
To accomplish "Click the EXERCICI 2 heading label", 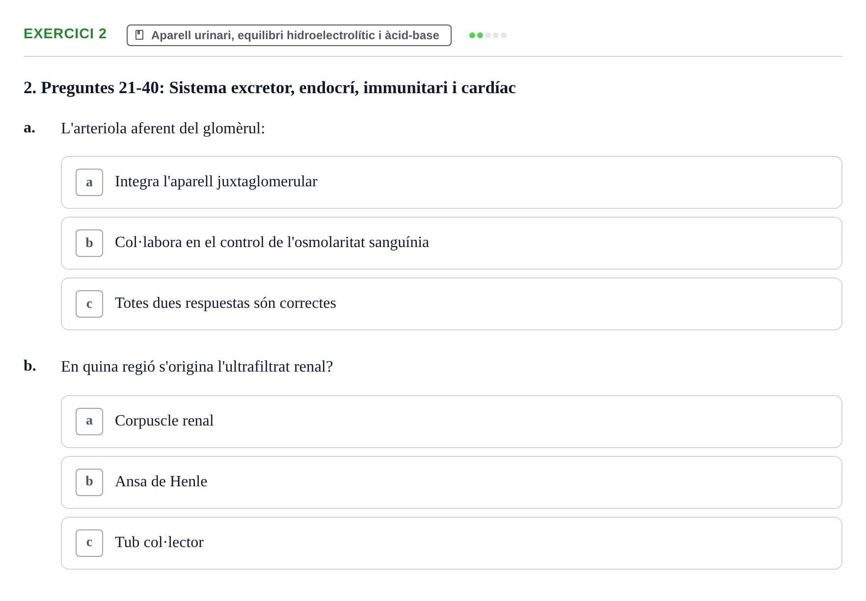I will [65, 33].
